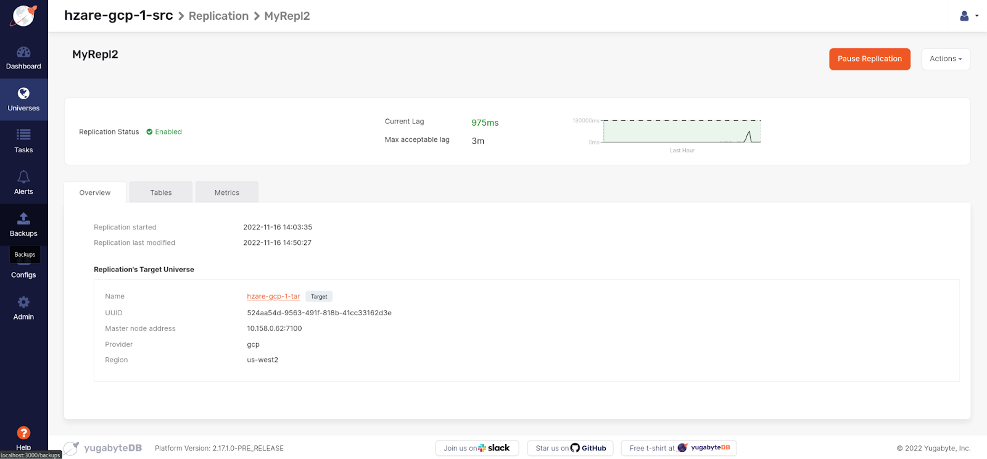Open the hzare-gcp-1-tar target universe link

pyautogui.click(x=273, y=297)
